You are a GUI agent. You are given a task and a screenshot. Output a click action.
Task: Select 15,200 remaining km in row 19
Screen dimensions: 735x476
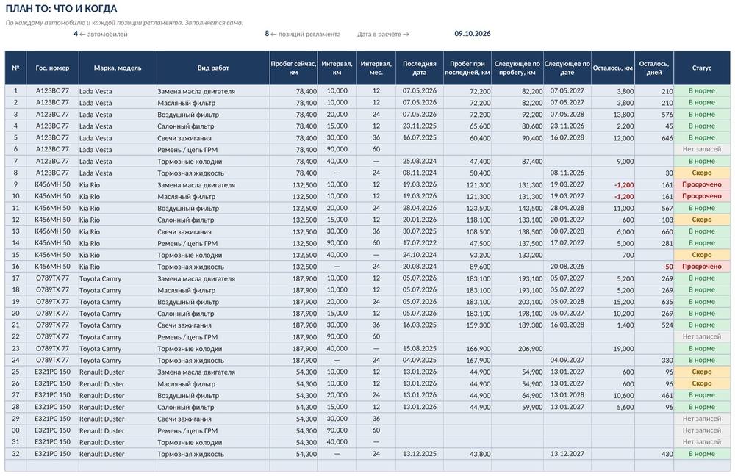click(x=613, y=302)
